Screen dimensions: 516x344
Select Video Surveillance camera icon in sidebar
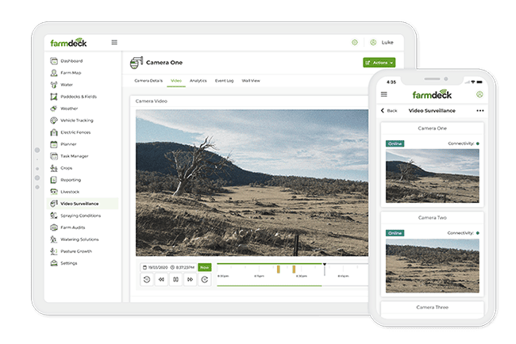[54, 204]
